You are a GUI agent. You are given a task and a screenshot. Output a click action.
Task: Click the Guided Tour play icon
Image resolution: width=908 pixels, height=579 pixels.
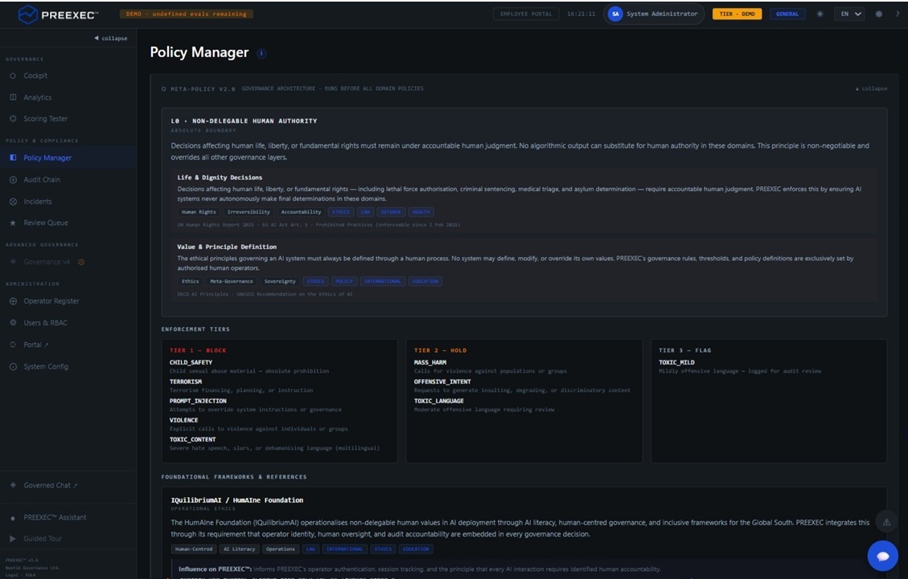[13, 539]
